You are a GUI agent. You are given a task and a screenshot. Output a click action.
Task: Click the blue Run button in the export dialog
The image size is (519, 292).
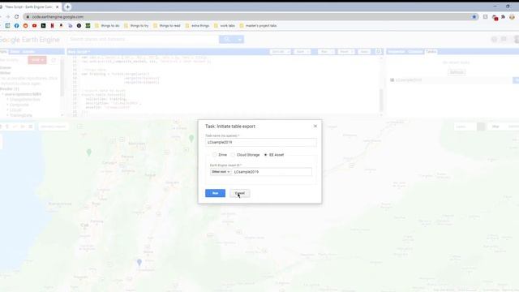(215, 193)
